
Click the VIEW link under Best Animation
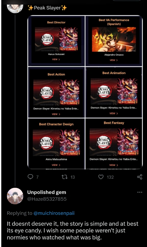[x=114, y=113]
